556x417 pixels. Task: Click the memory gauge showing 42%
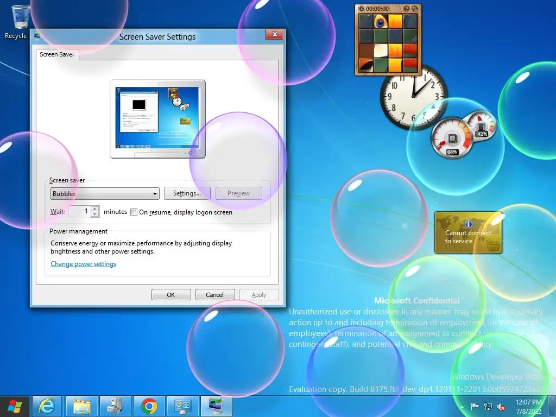pyautogui.click(x=481, y=125)
